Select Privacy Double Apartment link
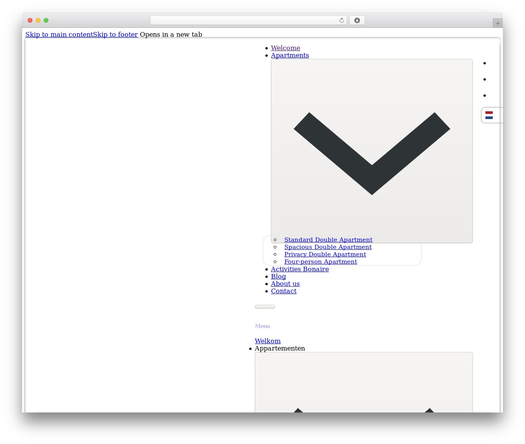Screen dimensions: 525x444 (325, 254)
